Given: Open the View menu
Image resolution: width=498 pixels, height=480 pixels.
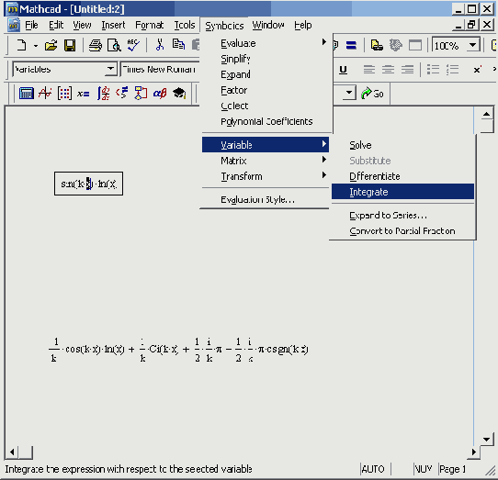Looking at the screenshot, I should 82,25.
